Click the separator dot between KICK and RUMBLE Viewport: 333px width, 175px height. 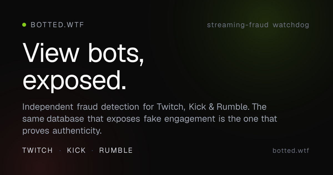coord(92,151)
